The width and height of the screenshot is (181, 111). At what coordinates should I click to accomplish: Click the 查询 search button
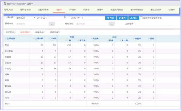110,18
